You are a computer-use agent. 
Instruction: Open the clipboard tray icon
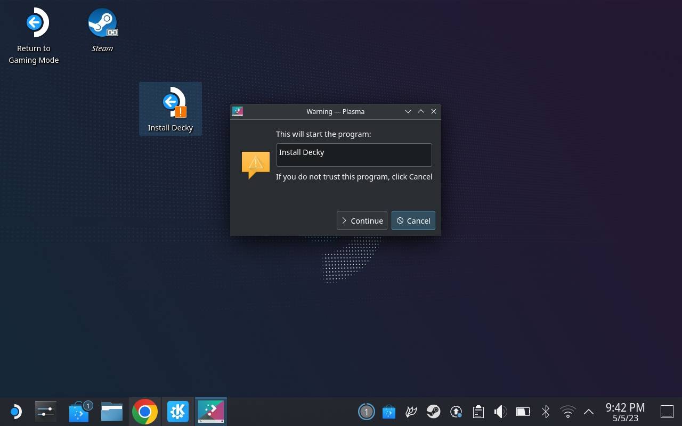478,412
